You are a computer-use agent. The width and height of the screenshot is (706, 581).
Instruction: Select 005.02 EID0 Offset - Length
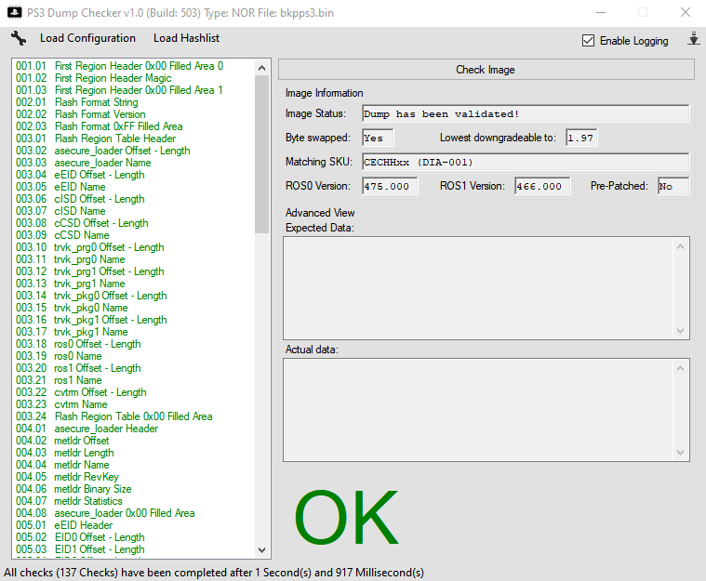coord(80,538)
